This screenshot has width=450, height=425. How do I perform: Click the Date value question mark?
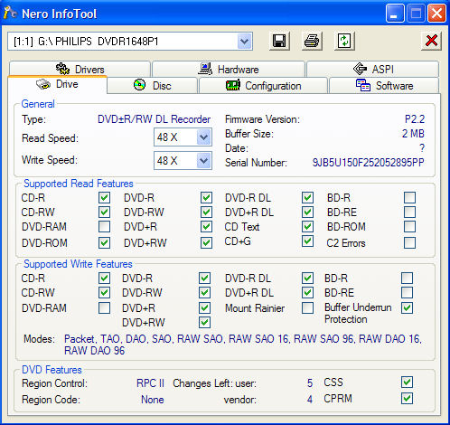coord(422,148)
